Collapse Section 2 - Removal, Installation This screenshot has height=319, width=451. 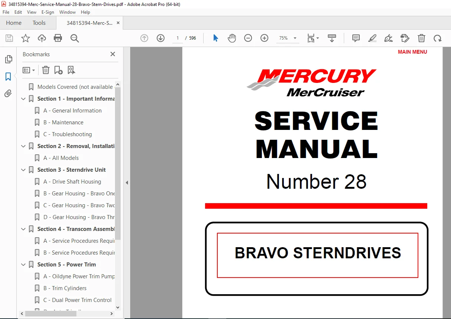[x=23, y=146]
